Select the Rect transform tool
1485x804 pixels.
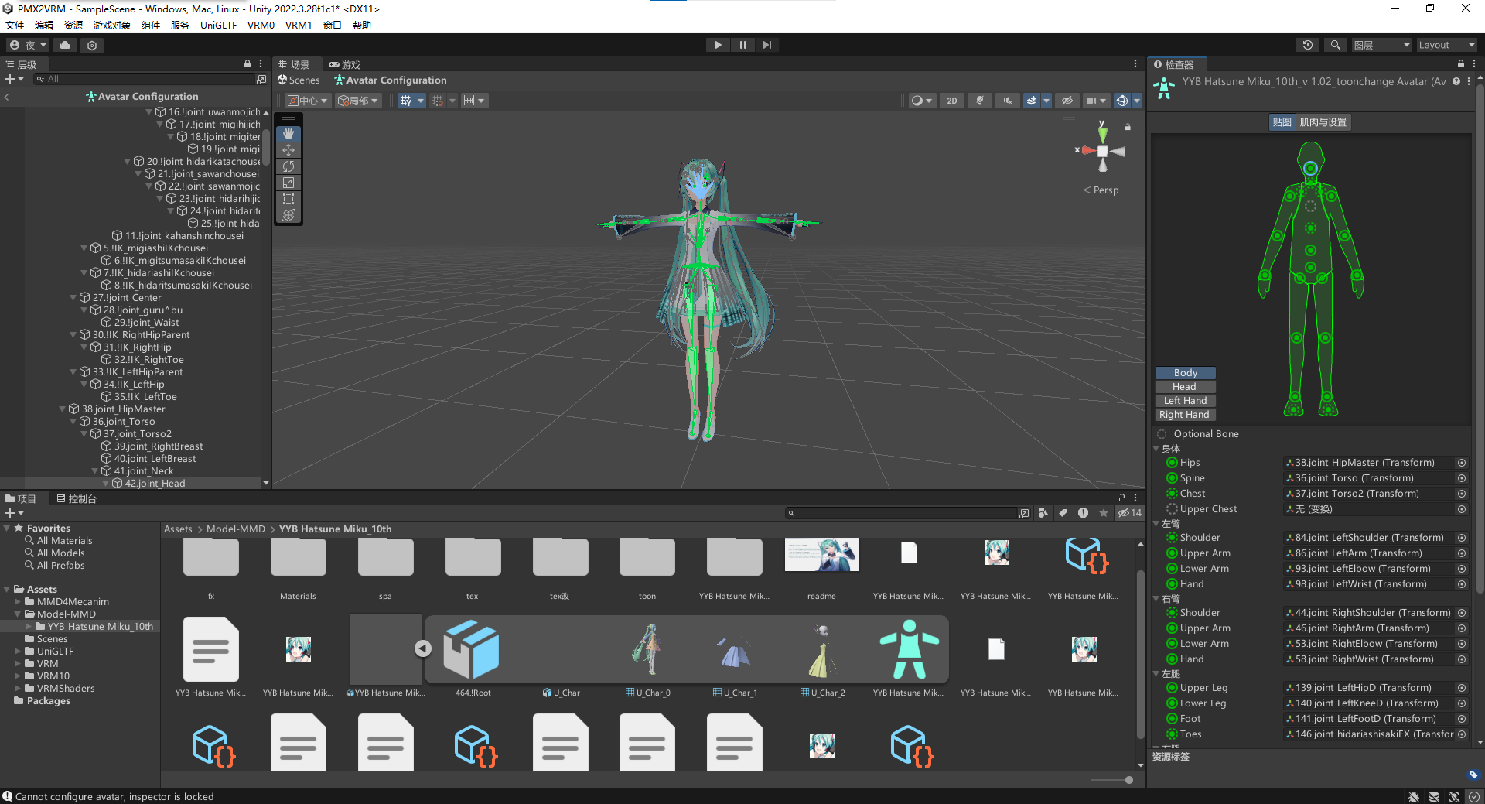pyautogui.click(x=288, y=199)
